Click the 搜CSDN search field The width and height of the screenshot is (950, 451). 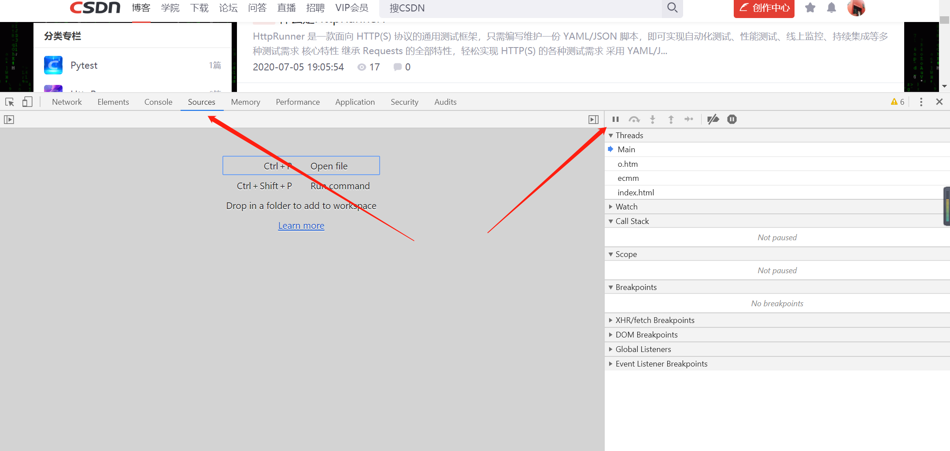click(x=520, y=8)
